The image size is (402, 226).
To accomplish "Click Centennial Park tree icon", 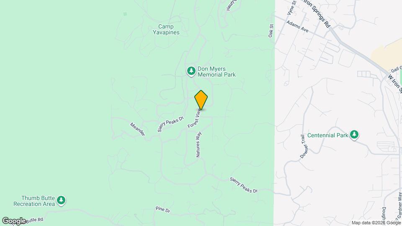I will pyautogui.click(x=354, y=135).
